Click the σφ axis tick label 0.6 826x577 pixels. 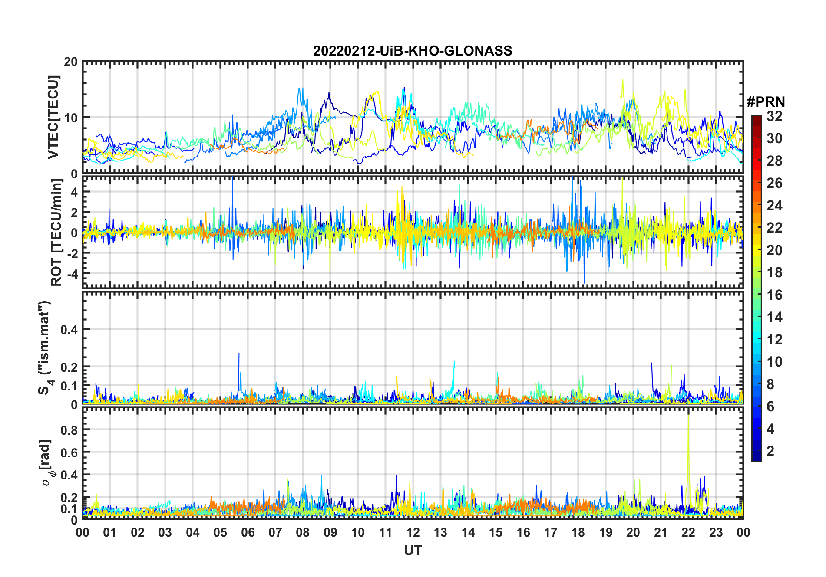coord(69,452)
